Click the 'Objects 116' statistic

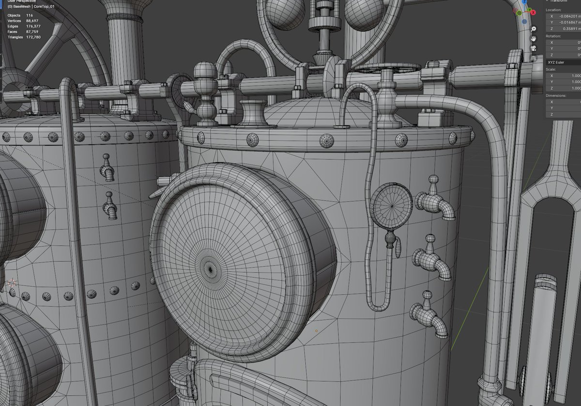point(20,16)
